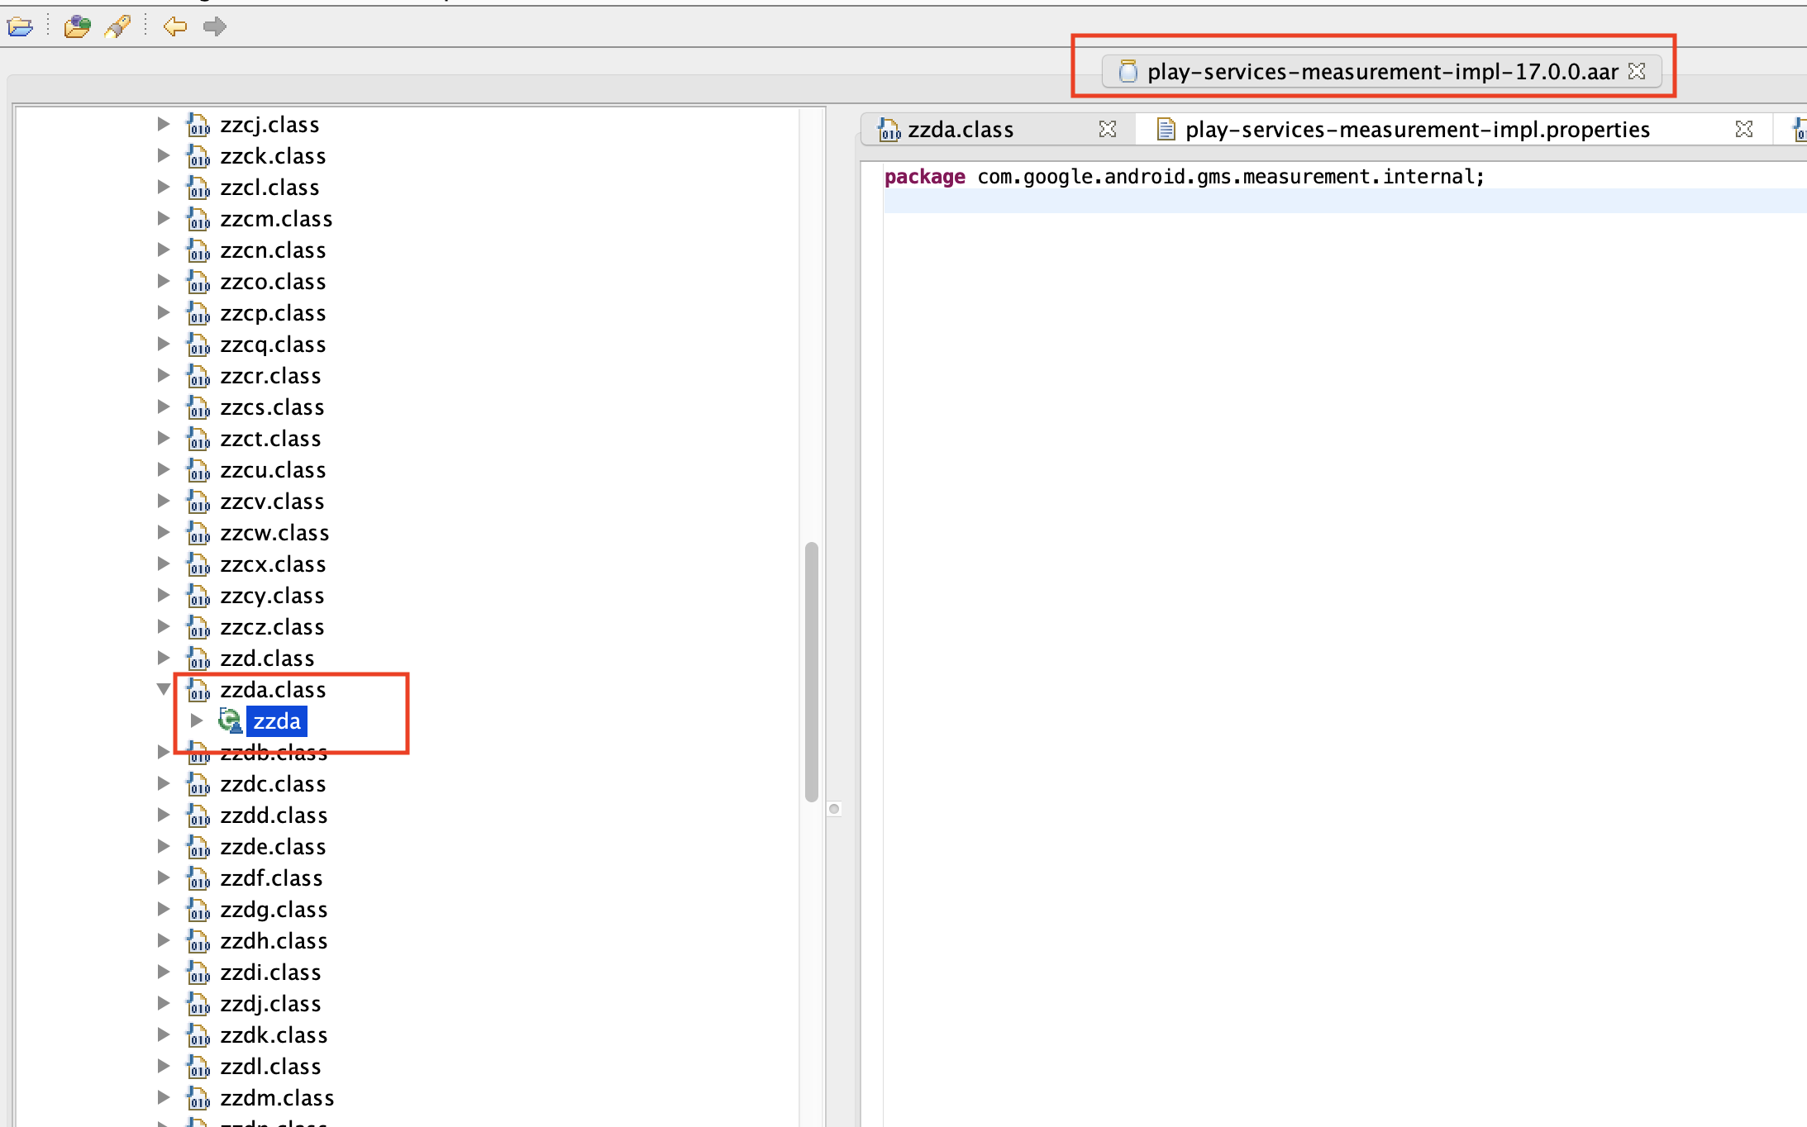
Task: Navigate forward using the forward arrow icon
Action: click(x=215, y=26)
